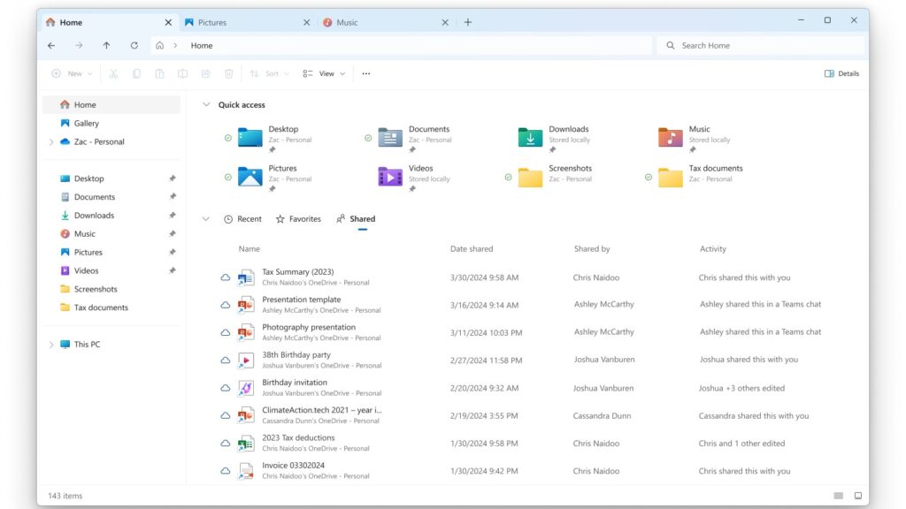The image size is (906, 509).
Task: Toggle the Details pane
Action: coord(841,73)
